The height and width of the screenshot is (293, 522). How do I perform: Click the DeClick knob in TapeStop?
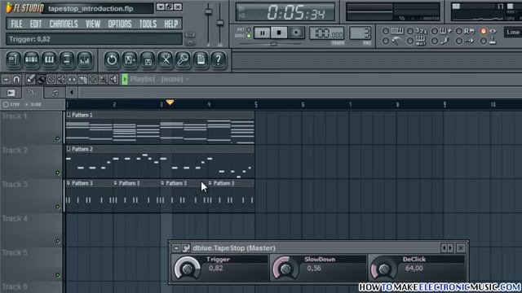pos(383,269)
